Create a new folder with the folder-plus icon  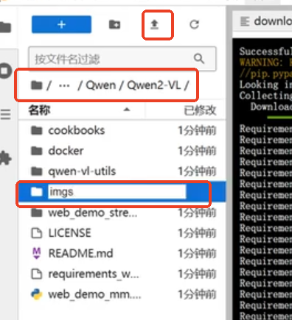click(114, 24)
